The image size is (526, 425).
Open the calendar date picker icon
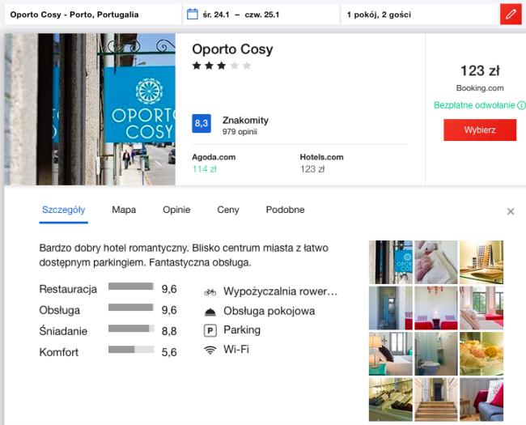click(193, 15)
